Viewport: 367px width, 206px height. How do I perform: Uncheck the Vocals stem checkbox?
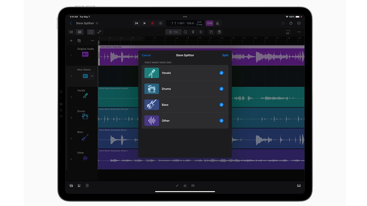pyautogui.click(x=221, y=73)
